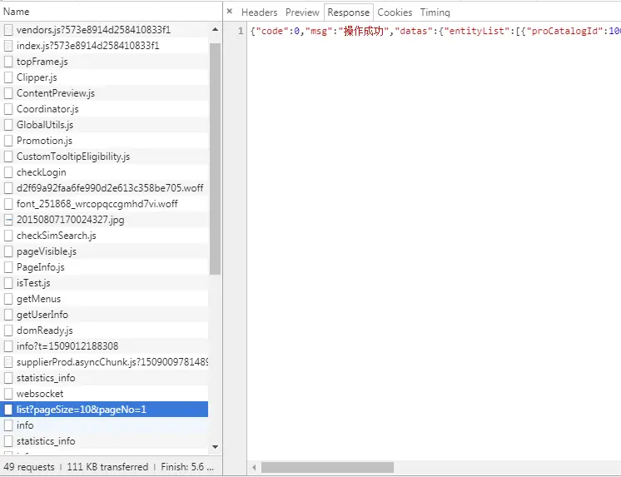Open the Cookies tab
Image resolution: width=621 pixels, height=477 pixels.
pos(395,12)
